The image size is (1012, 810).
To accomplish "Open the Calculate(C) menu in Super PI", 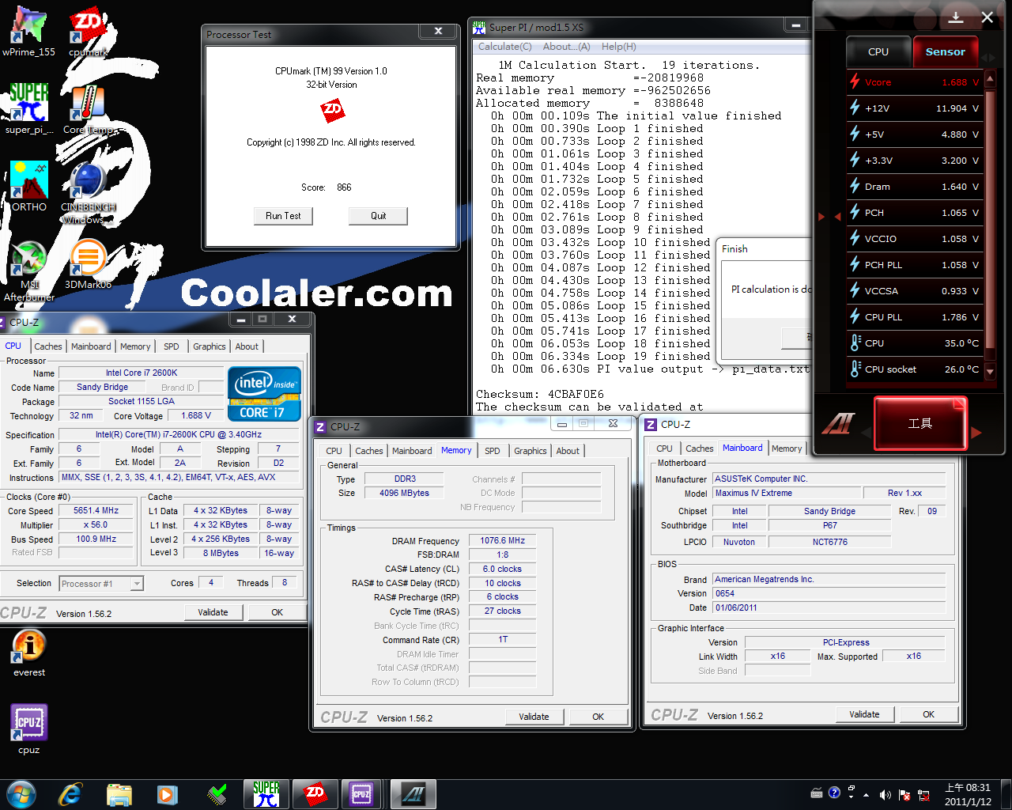I will [x=504, y=47].
